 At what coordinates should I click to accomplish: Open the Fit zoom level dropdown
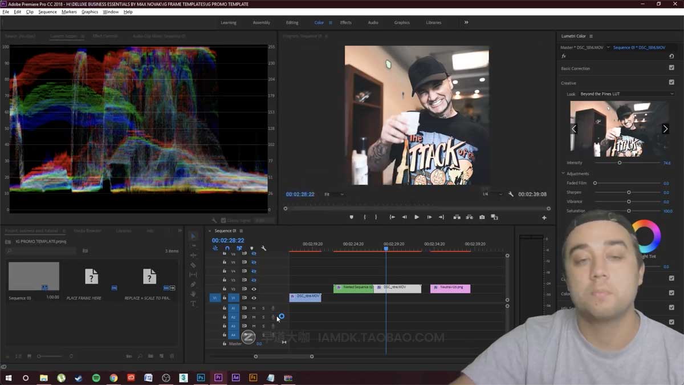(334, 194)
